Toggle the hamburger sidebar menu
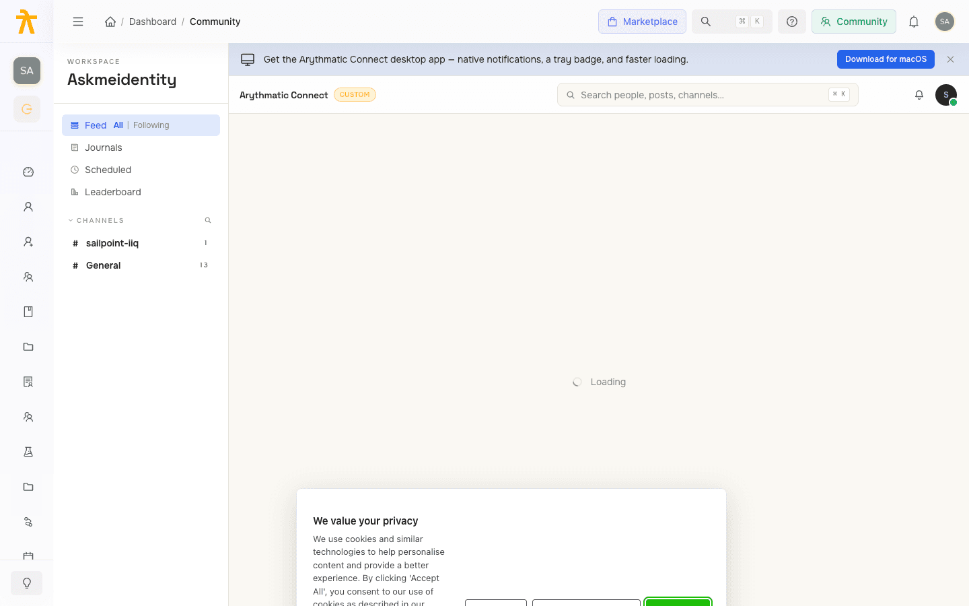Screen dimensions: 969x606 pos(78,22)
